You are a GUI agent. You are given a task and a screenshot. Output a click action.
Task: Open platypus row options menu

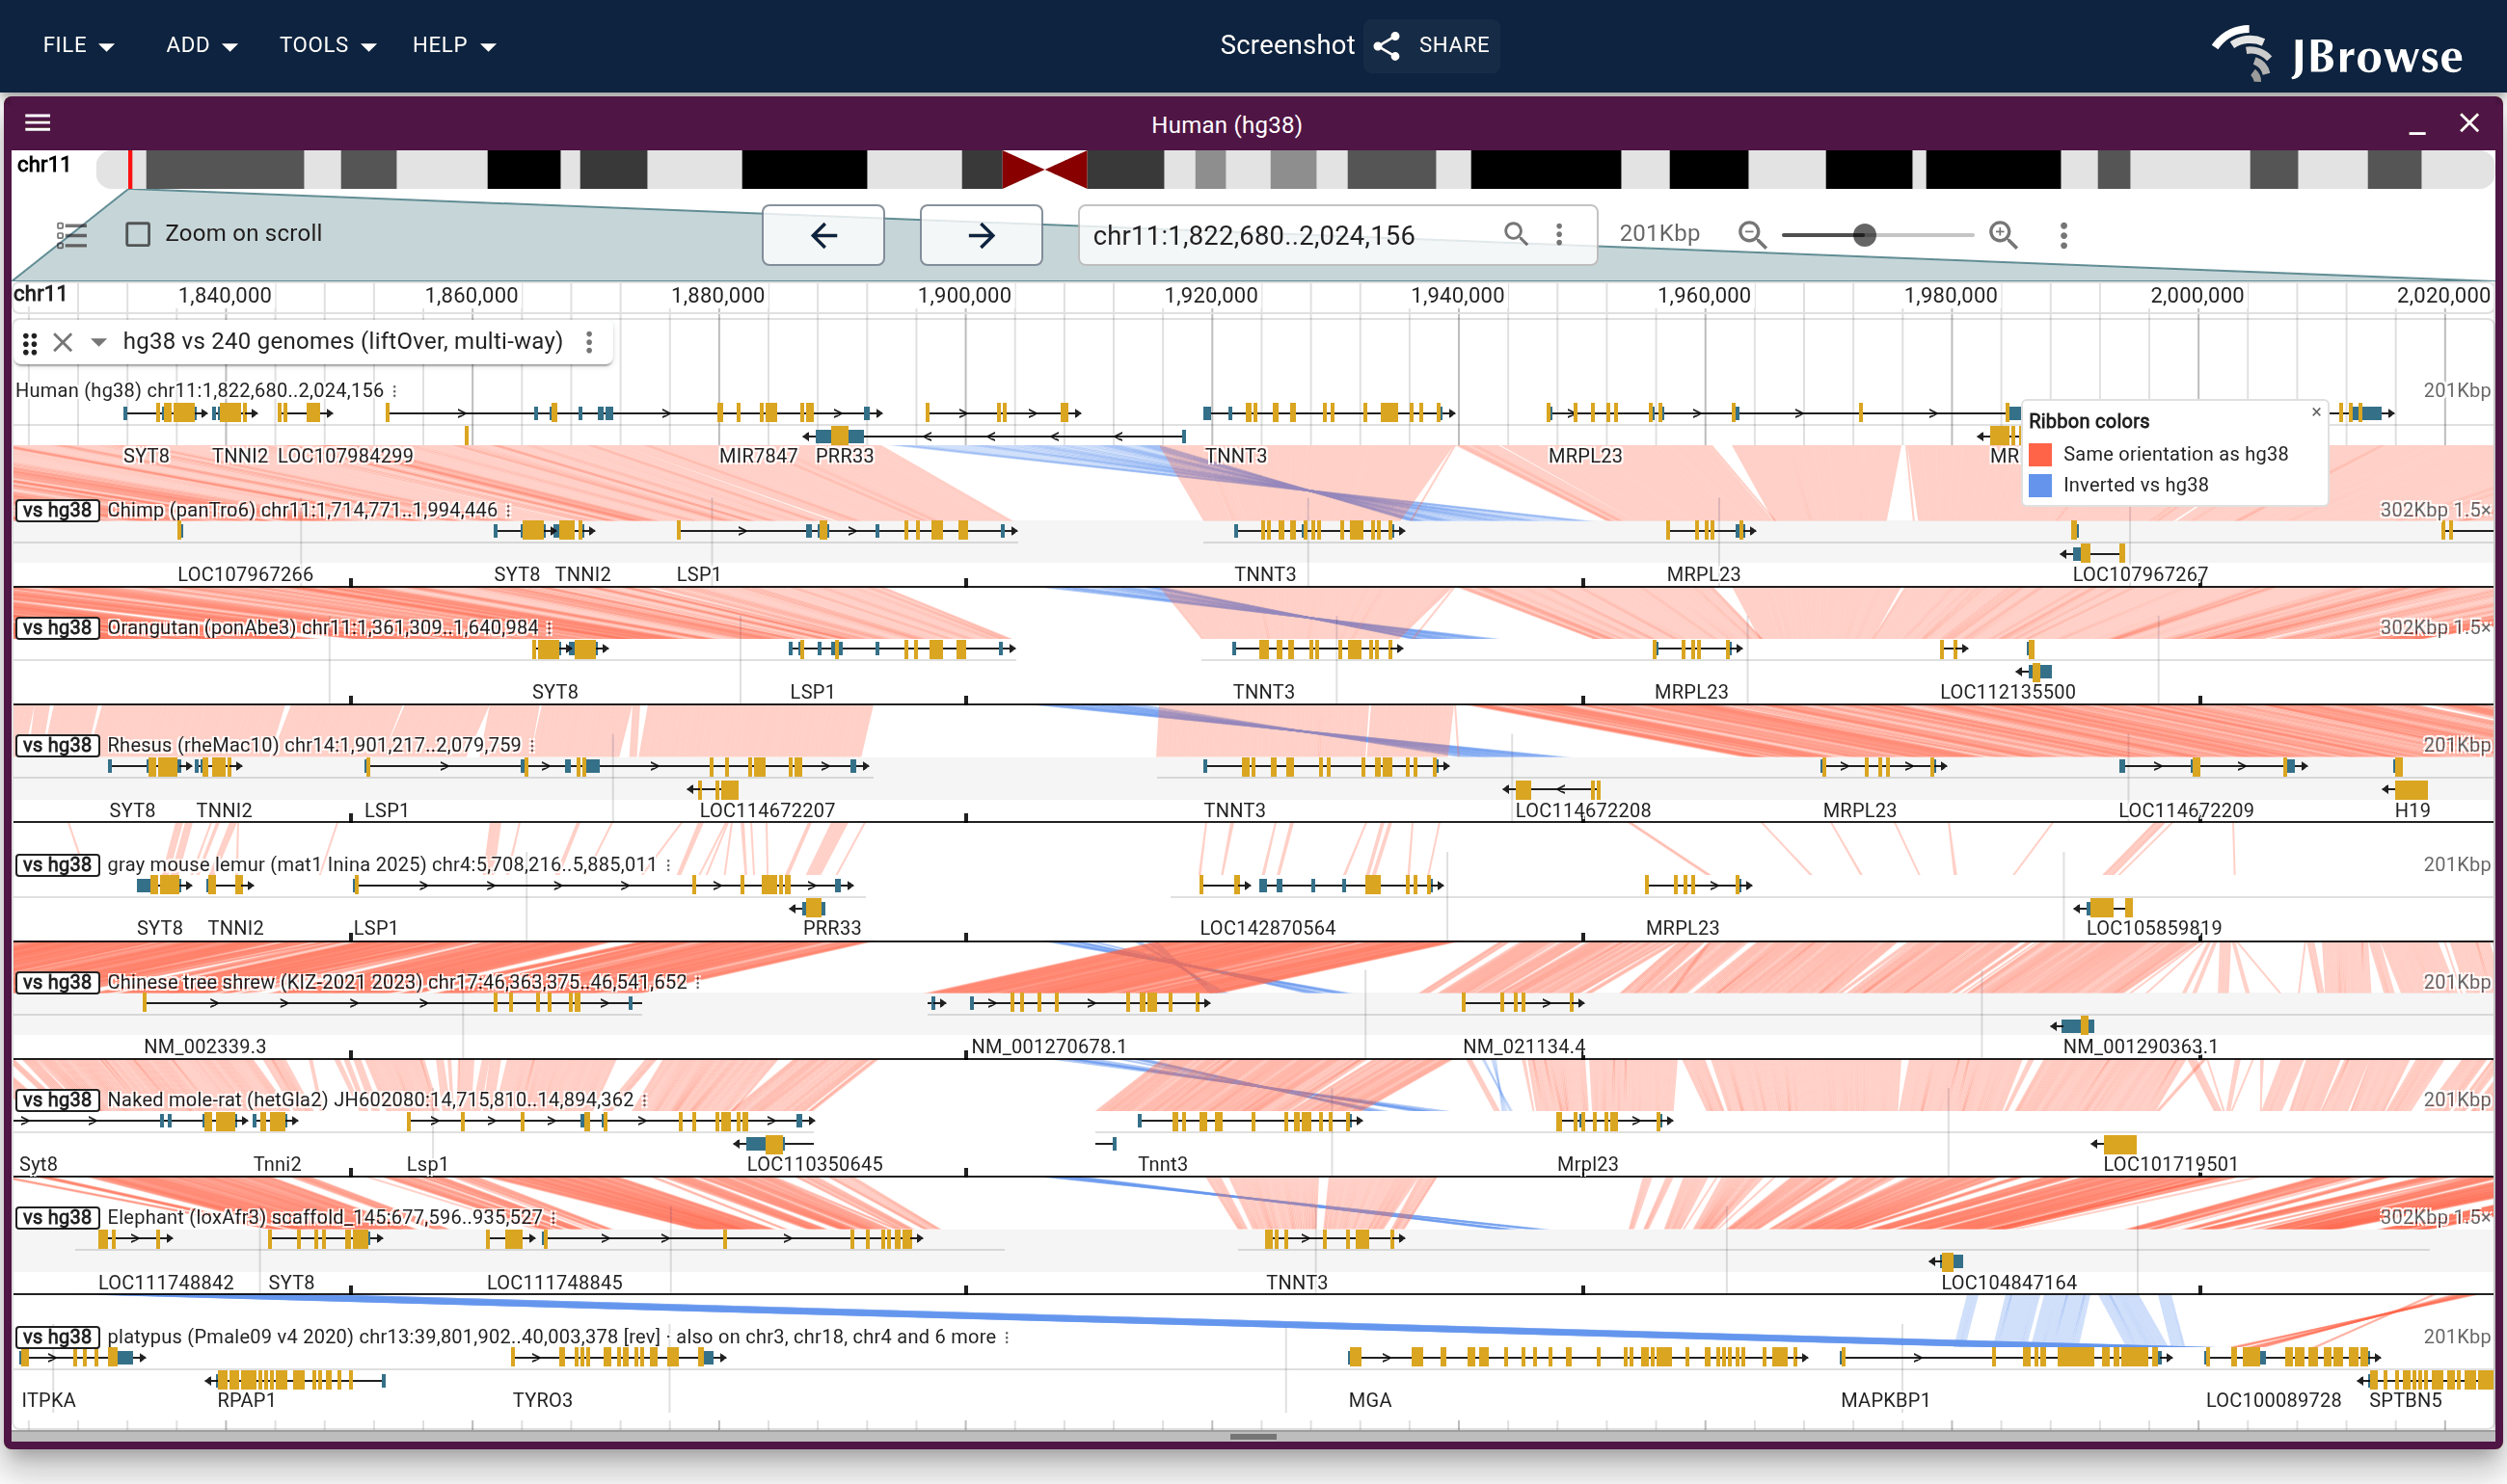tap(1007, 1337)
